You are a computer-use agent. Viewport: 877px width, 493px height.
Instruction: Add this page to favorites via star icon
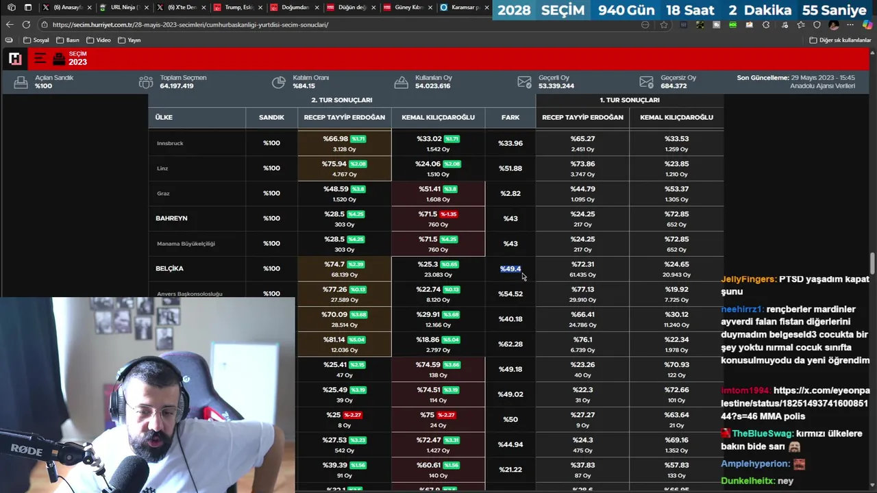coord(664,25)
